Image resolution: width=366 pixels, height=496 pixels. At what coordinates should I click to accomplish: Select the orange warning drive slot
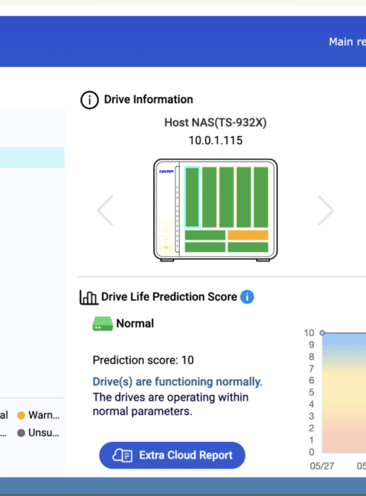248,235
